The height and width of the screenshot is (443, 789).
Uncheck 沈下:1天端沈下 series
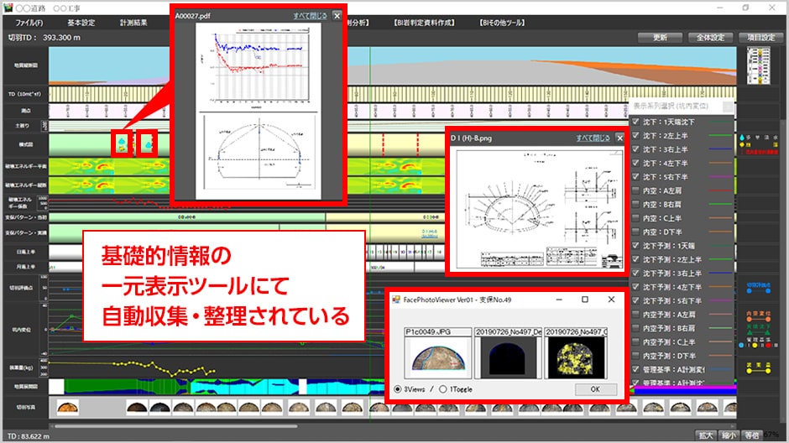(636, 122)
